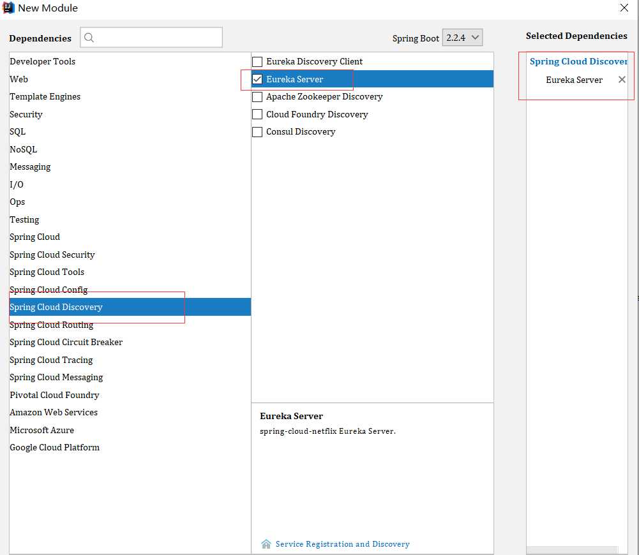Choose the Template Engines category
639x555 pixels.
point(130,96)
